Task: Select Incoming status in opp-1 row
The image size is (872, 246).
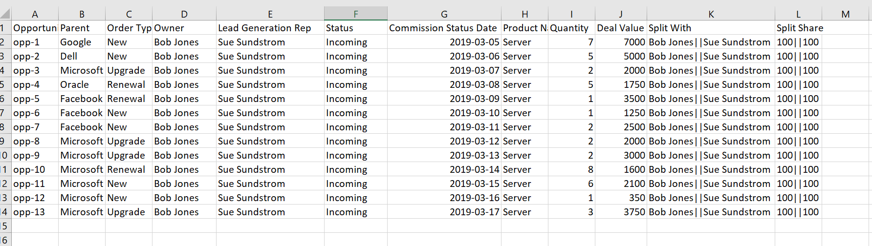Action: [x=356, y=42]
